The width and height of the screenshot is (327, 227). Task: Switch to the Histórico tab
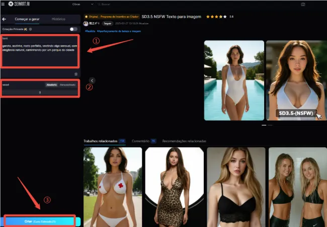[x=58, y=20]
